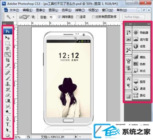This screenshot has width=153, height=140.
Task: Open status bar info arrow menu
Action: (x=76, y=137)
